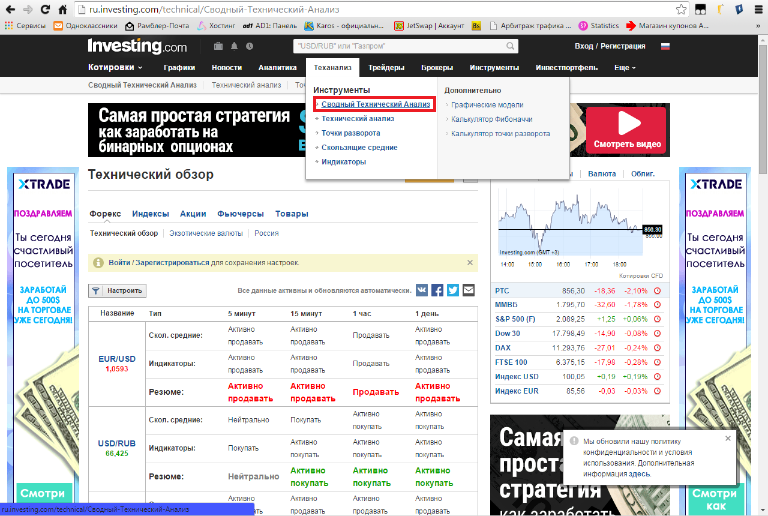Share via Facebook icon
Screen dimensions: 768x516
pyautogui.click(x=437, y=290)
